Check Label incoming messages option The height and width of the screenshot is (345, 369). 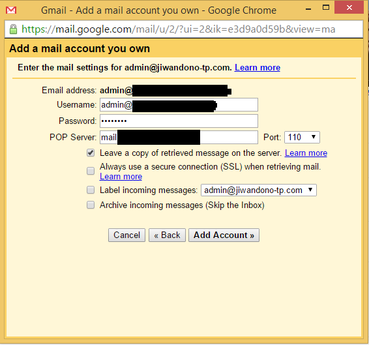91,190
